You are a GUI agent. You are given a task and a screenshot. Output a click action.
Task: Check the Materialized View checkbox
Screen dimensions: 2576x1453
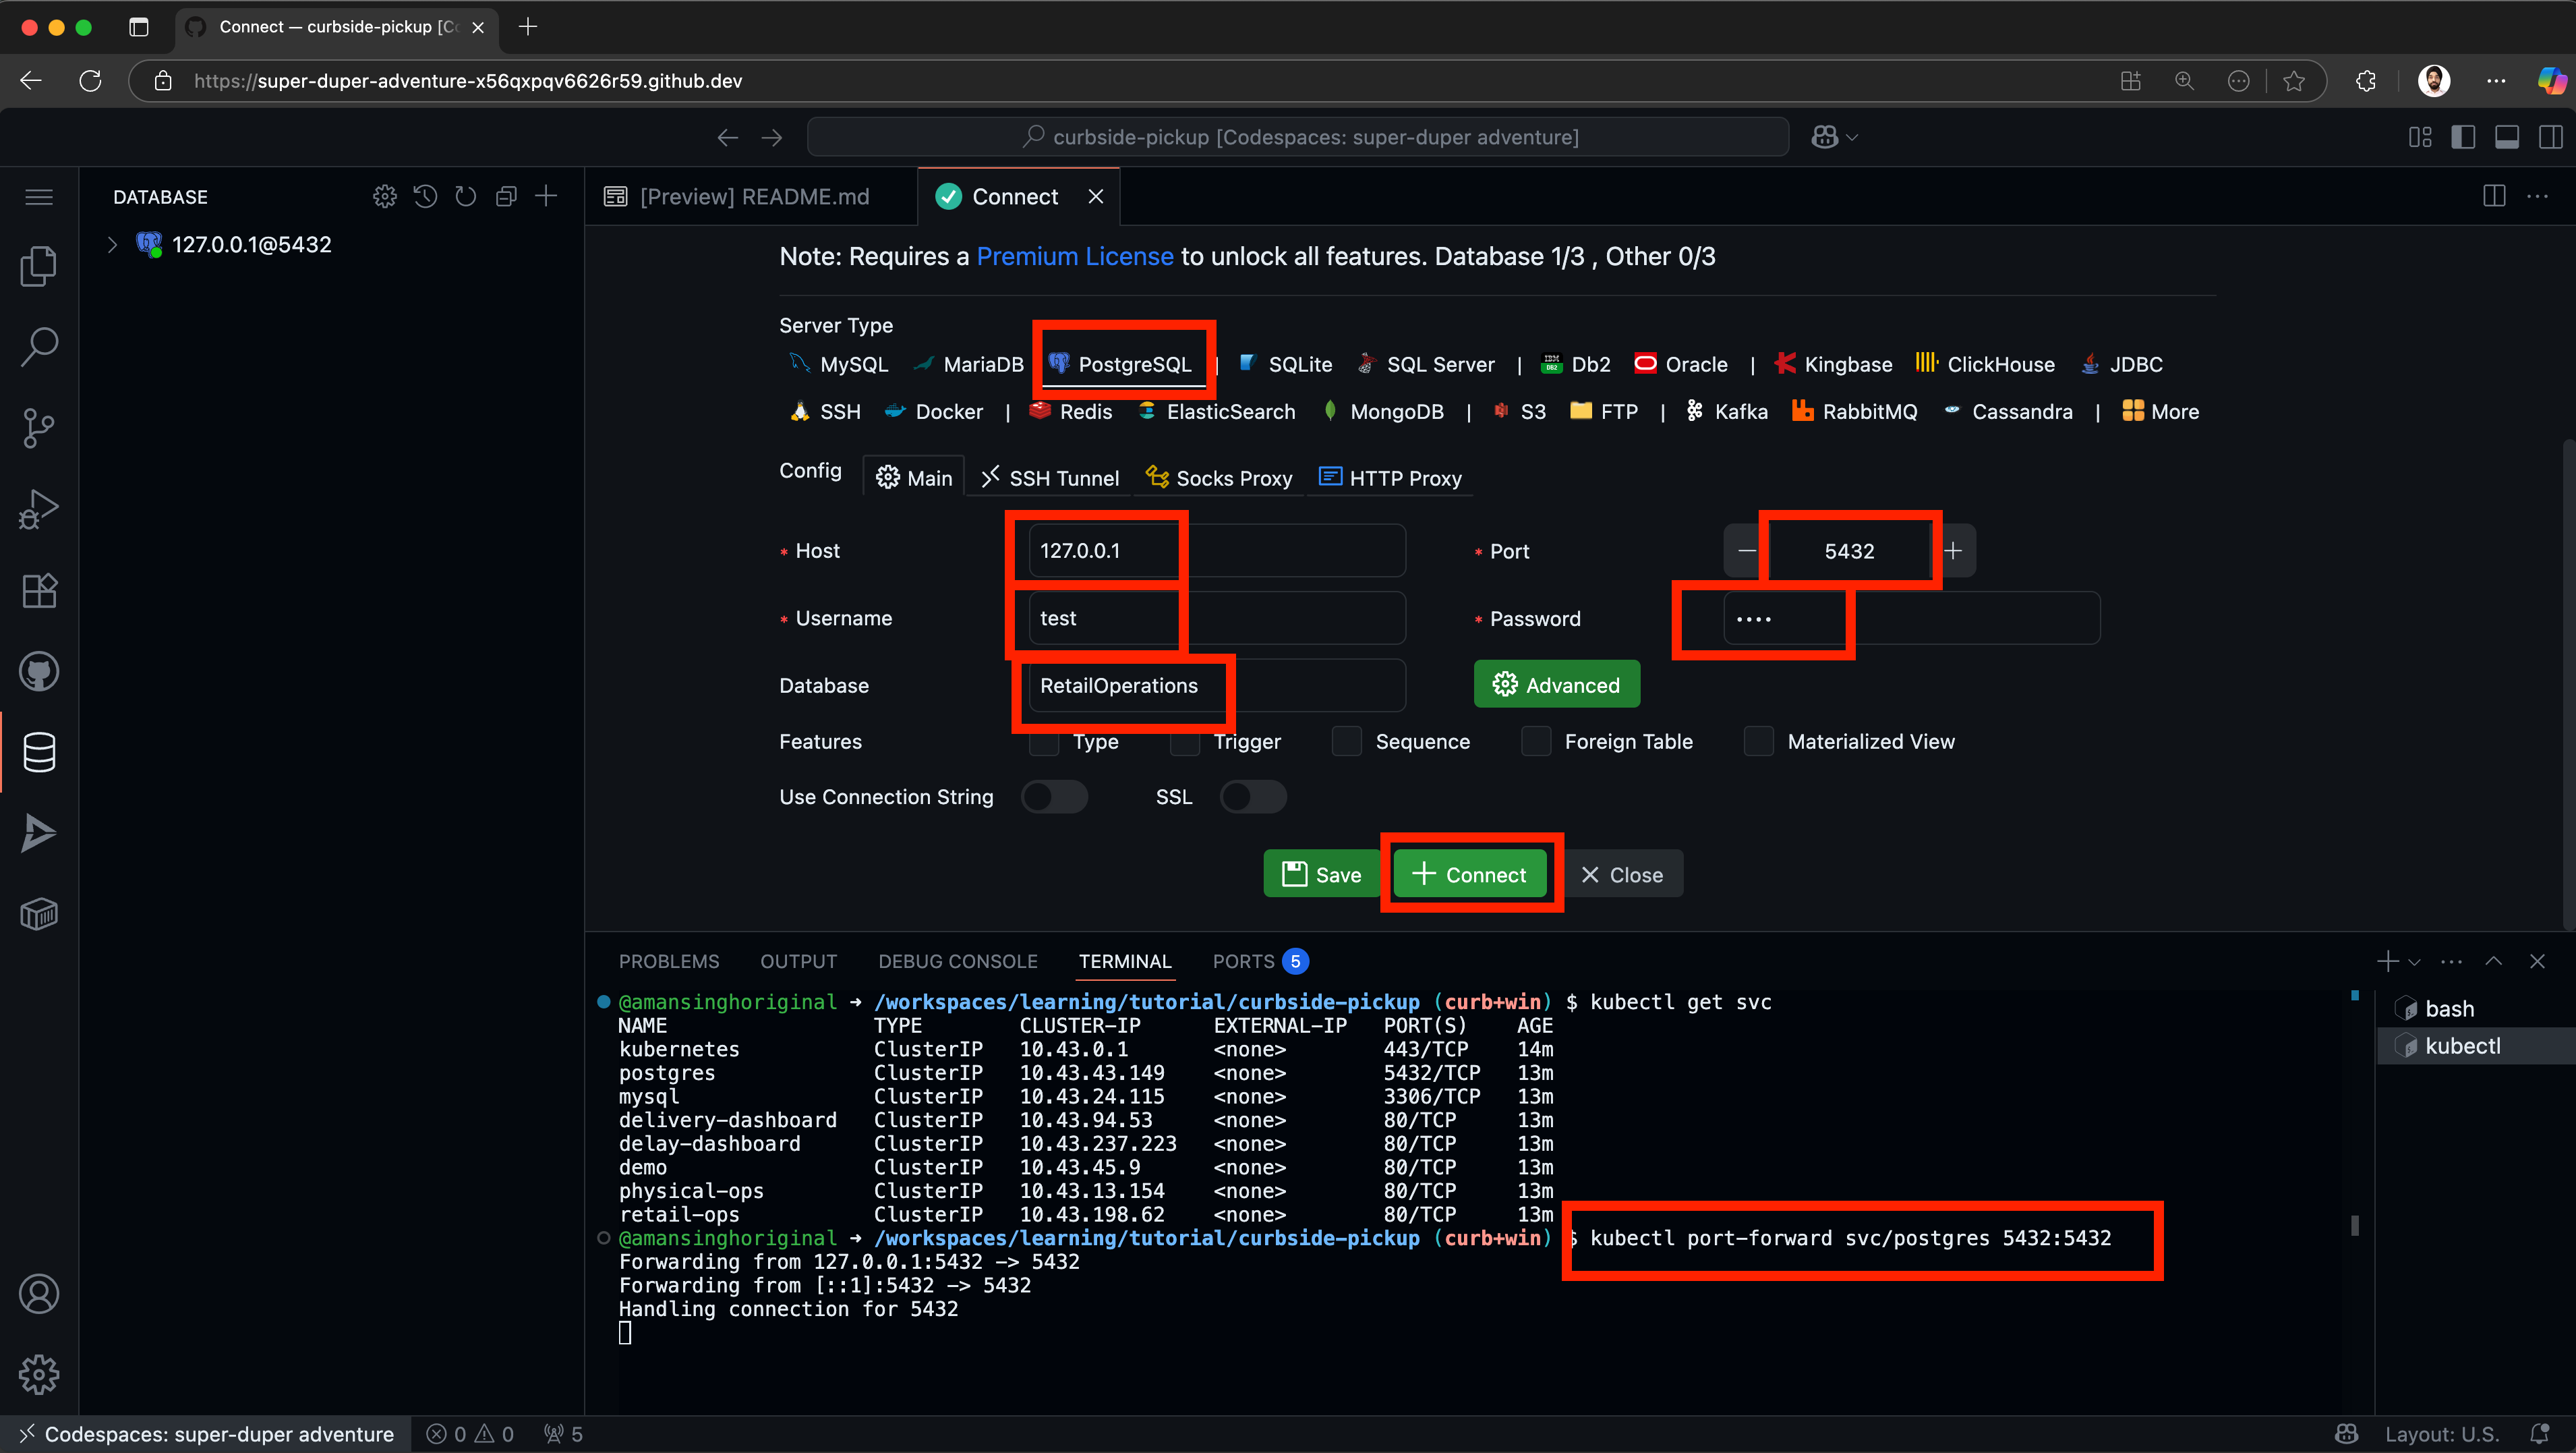1758,741
